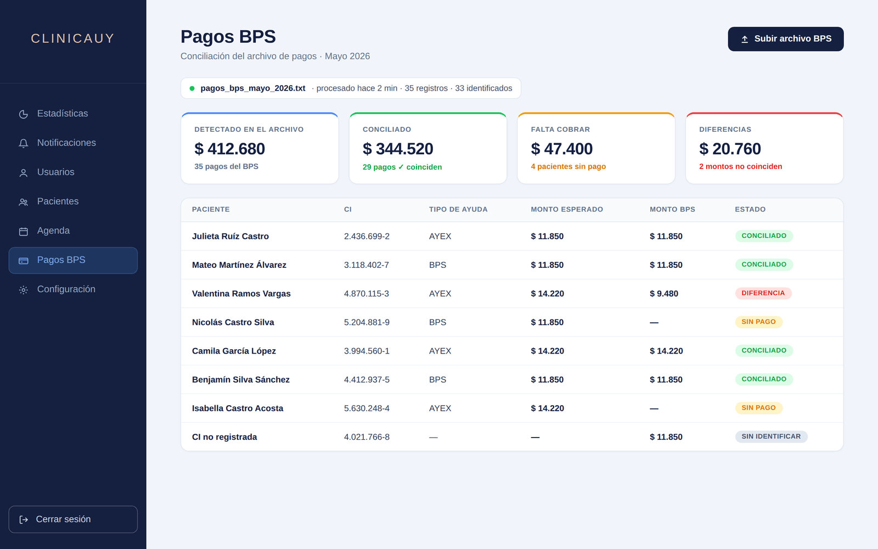This screenshot has width=878, height=549.
Task: Click the Agenda calendar icon
Action: click(24, 231)
